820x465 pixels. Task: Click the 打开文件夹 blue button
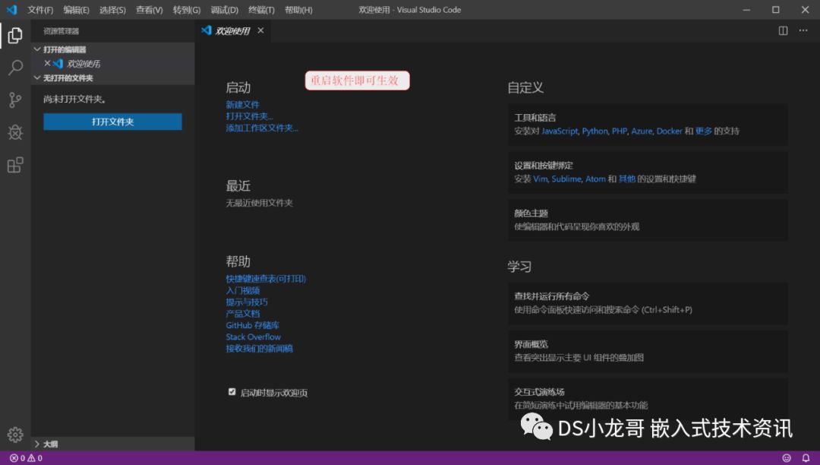[x=112, y=122]
